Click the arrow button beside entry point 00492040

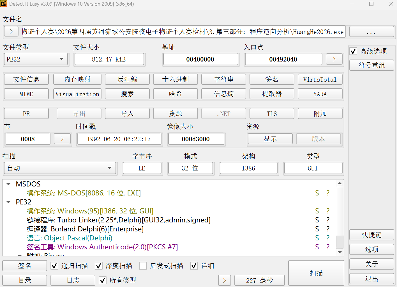point(334,59)
